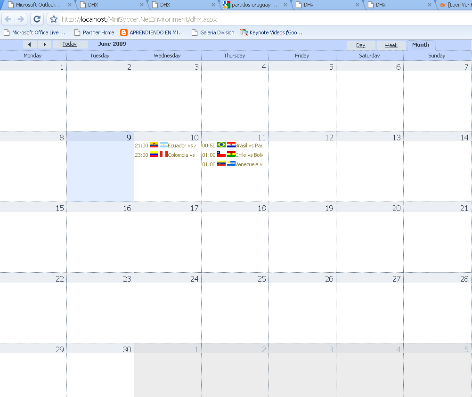Open the Keynote Videos bookmark
Screen dimensions: 472x397
coord(271,32)
